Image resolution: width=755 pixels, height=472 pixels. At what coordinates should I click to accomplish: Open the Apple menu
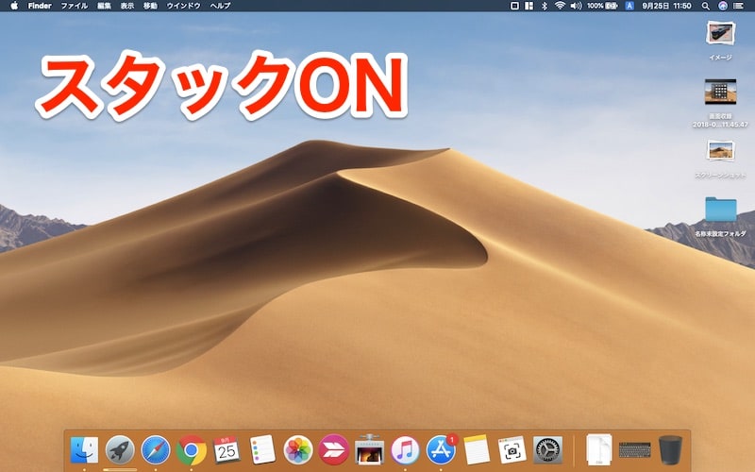pyautogui.click(x=13, y=6)
